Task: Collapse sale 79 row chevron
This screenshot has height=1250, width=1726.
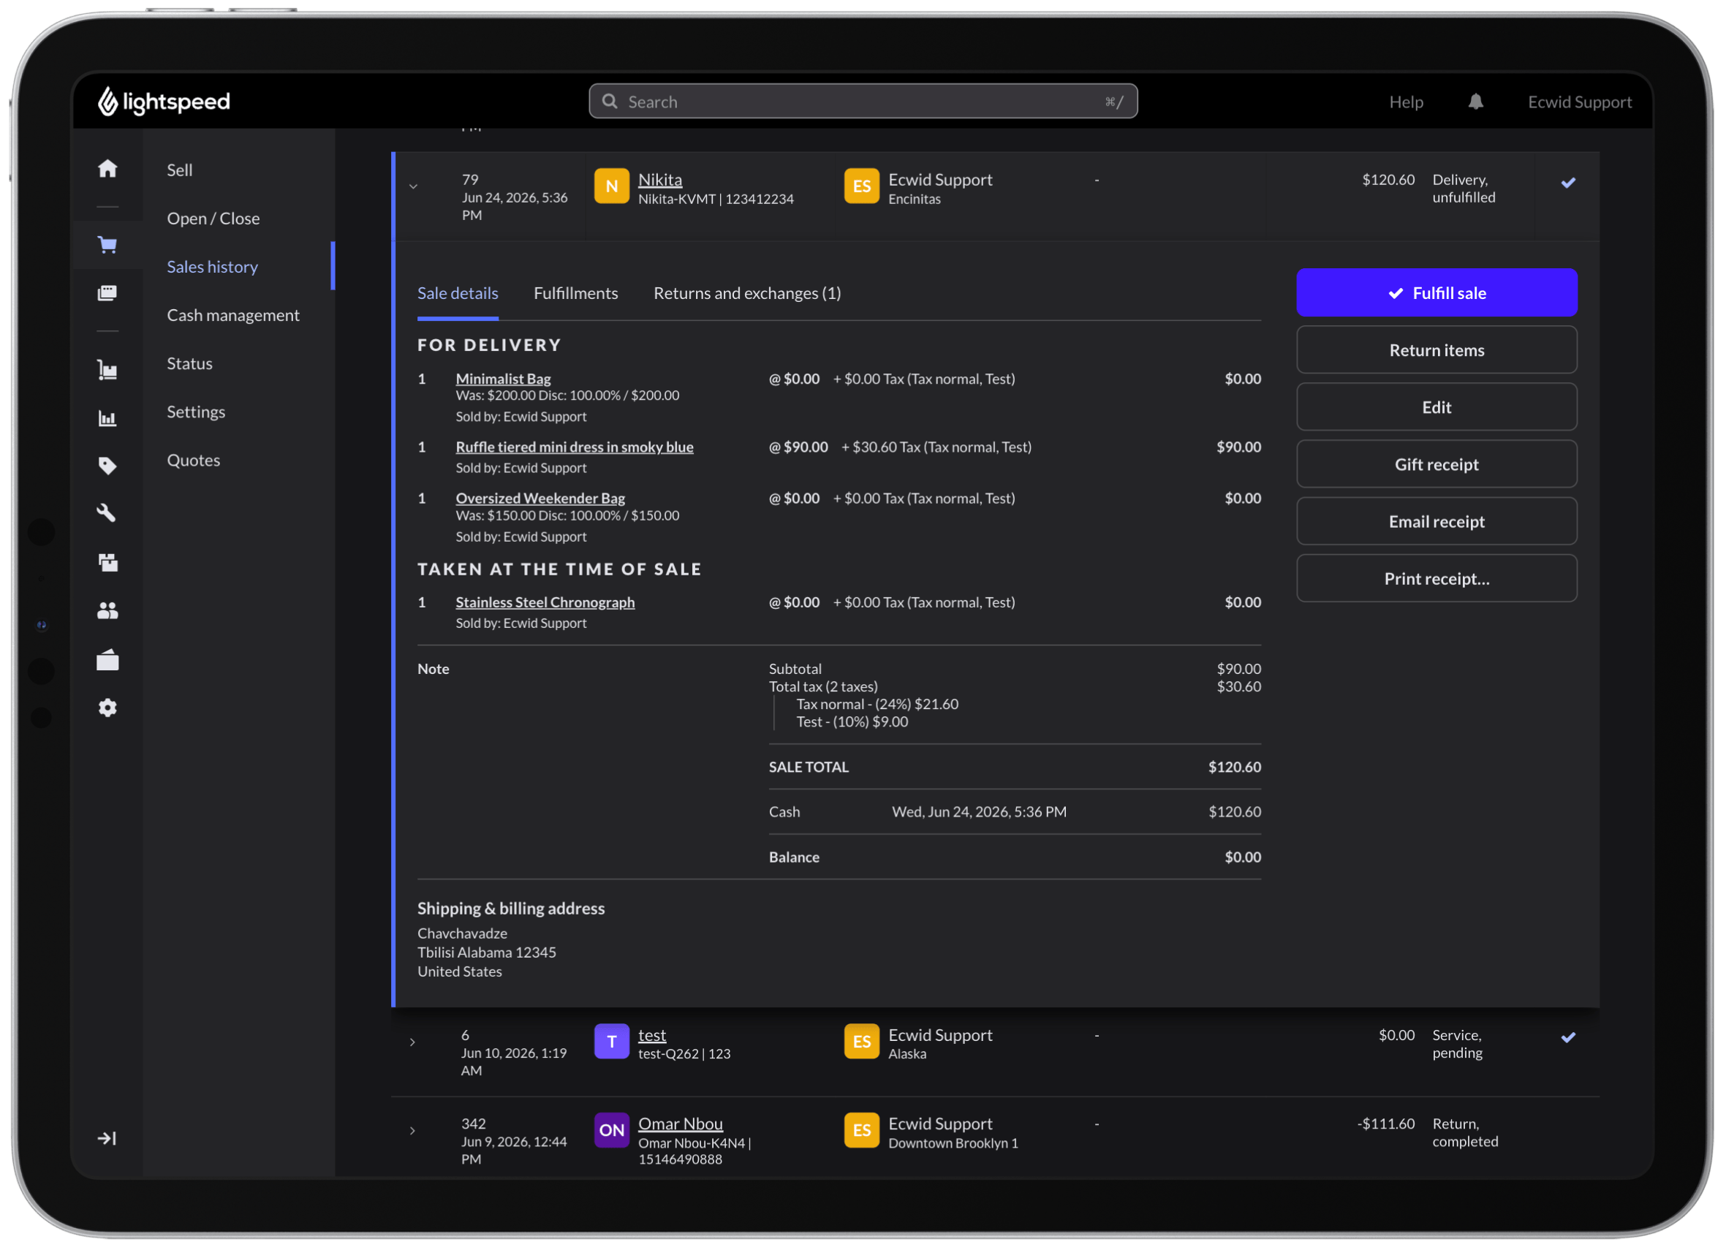Action: point(413,186)
